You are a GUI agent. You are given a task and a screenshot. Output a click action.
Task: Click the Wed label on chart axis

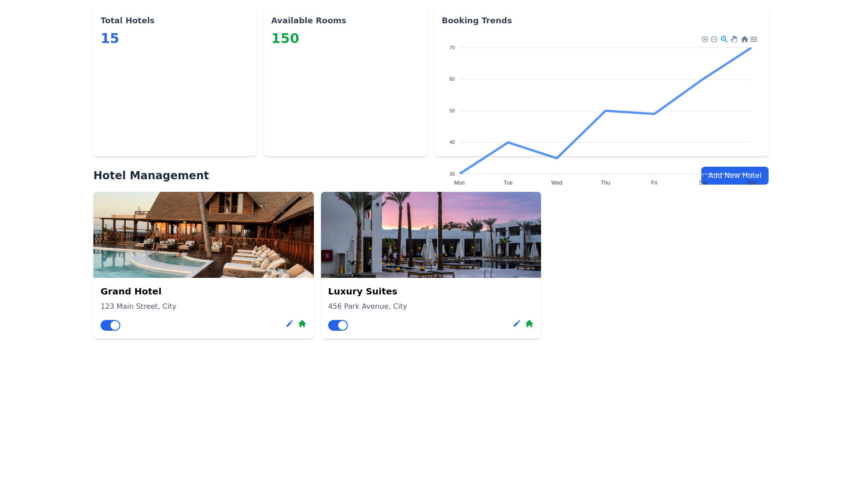pyautogui.click(x=557, y=183)
